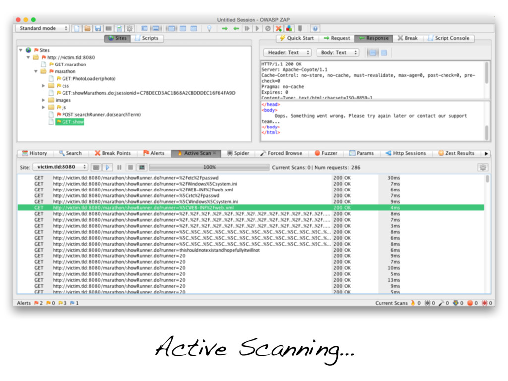Open the Site victim.tld:8080 dropdown
508x381 pixels.
tap(60, 167)
